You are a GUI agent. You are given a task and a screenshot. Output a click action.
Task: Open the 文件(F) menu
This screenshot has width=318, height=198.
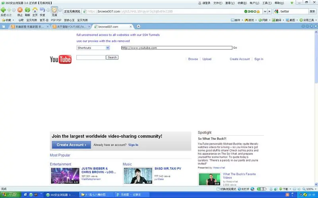point(217,3)
